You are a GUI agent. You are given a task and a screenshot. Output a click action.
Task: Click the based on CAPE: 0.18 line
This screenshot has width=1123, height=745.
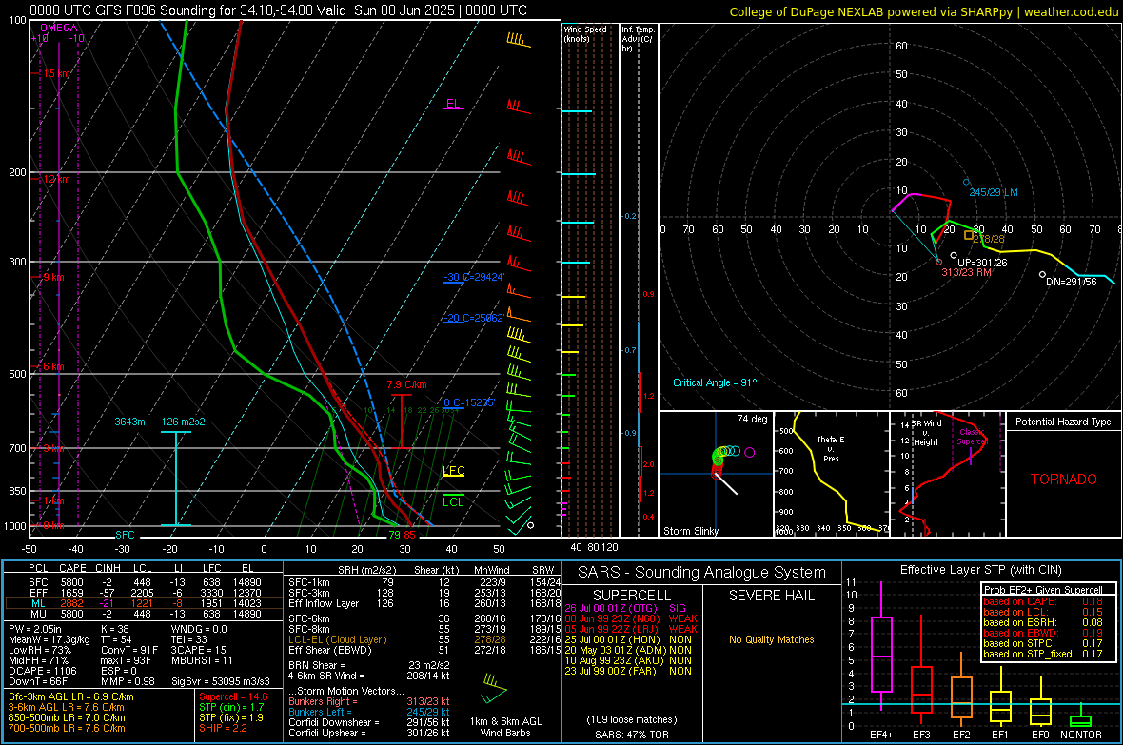[x=1043, y=601]
